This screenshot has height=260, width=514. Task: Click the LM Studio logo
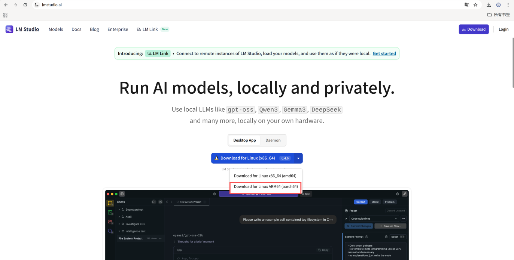tap(22, 29)
